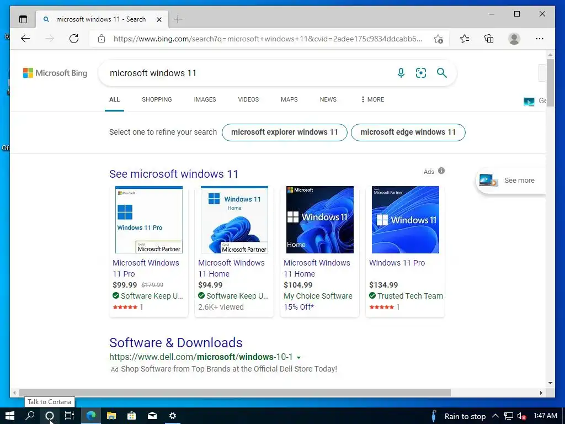Image resolution: width=565 pixels, height=424 pixels.
Task: Search using an image icon
Action: click(x=421, y=73)
